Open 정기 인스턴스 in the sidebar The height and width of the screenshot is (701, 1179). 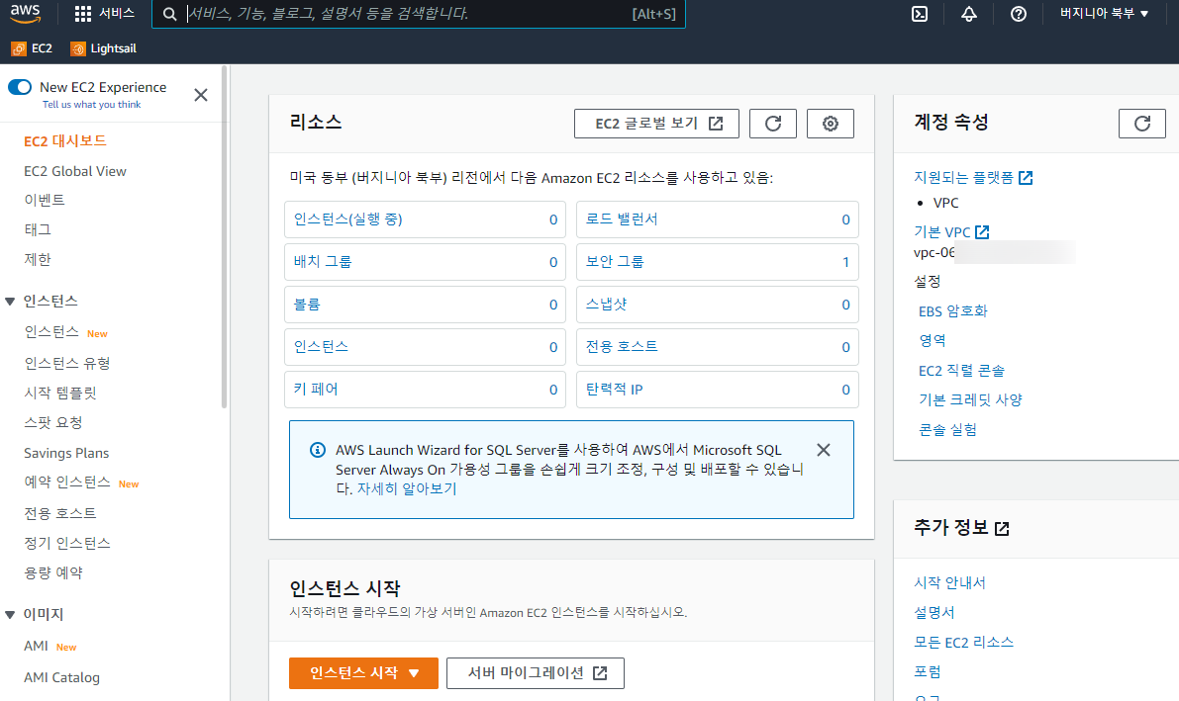point(67,543)
